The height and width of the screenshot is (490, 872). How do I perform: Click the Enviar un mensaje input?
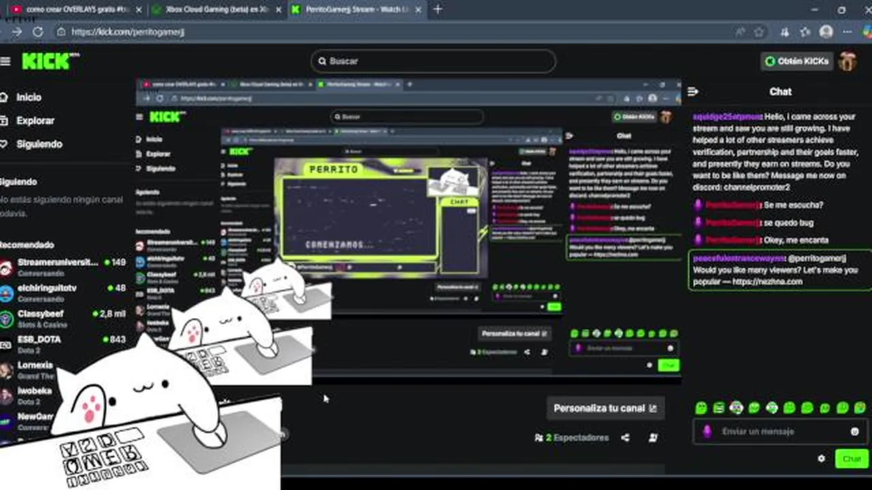(781, 431)
